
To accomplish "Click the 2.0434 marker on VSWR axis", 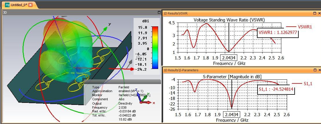I will [x=229, y=58].
